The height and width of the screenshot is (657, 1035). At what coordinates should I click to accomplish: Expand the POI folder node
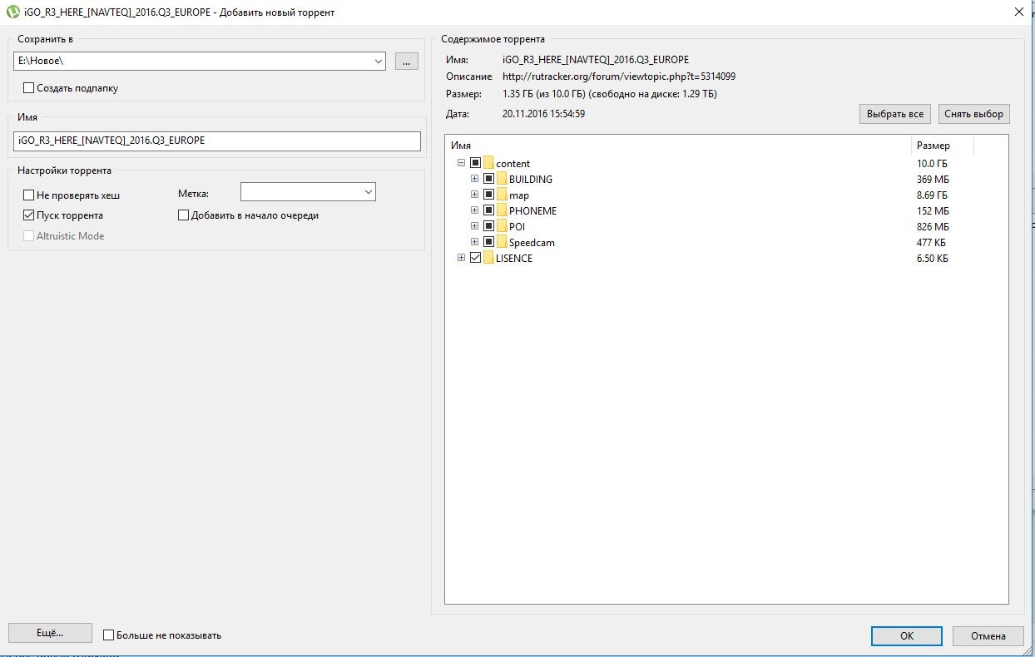(474, 226)
